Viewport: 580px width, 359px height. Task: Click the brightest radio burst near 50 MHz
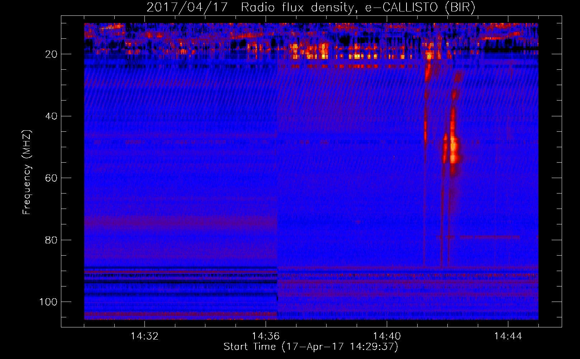tap(454, 149)
